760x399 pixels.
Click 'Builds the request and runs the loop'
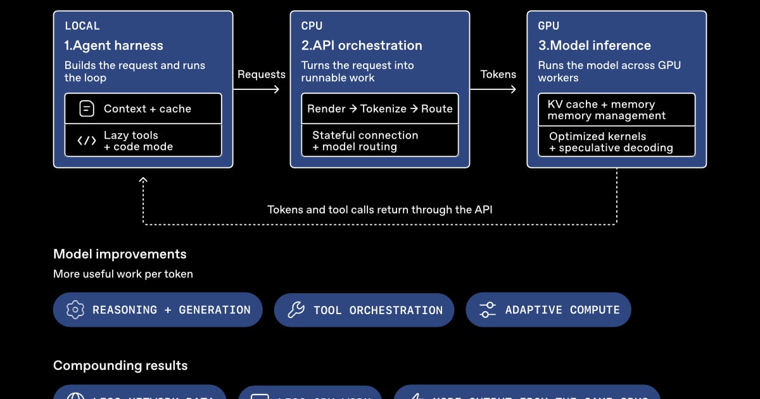tap(135, 72)
